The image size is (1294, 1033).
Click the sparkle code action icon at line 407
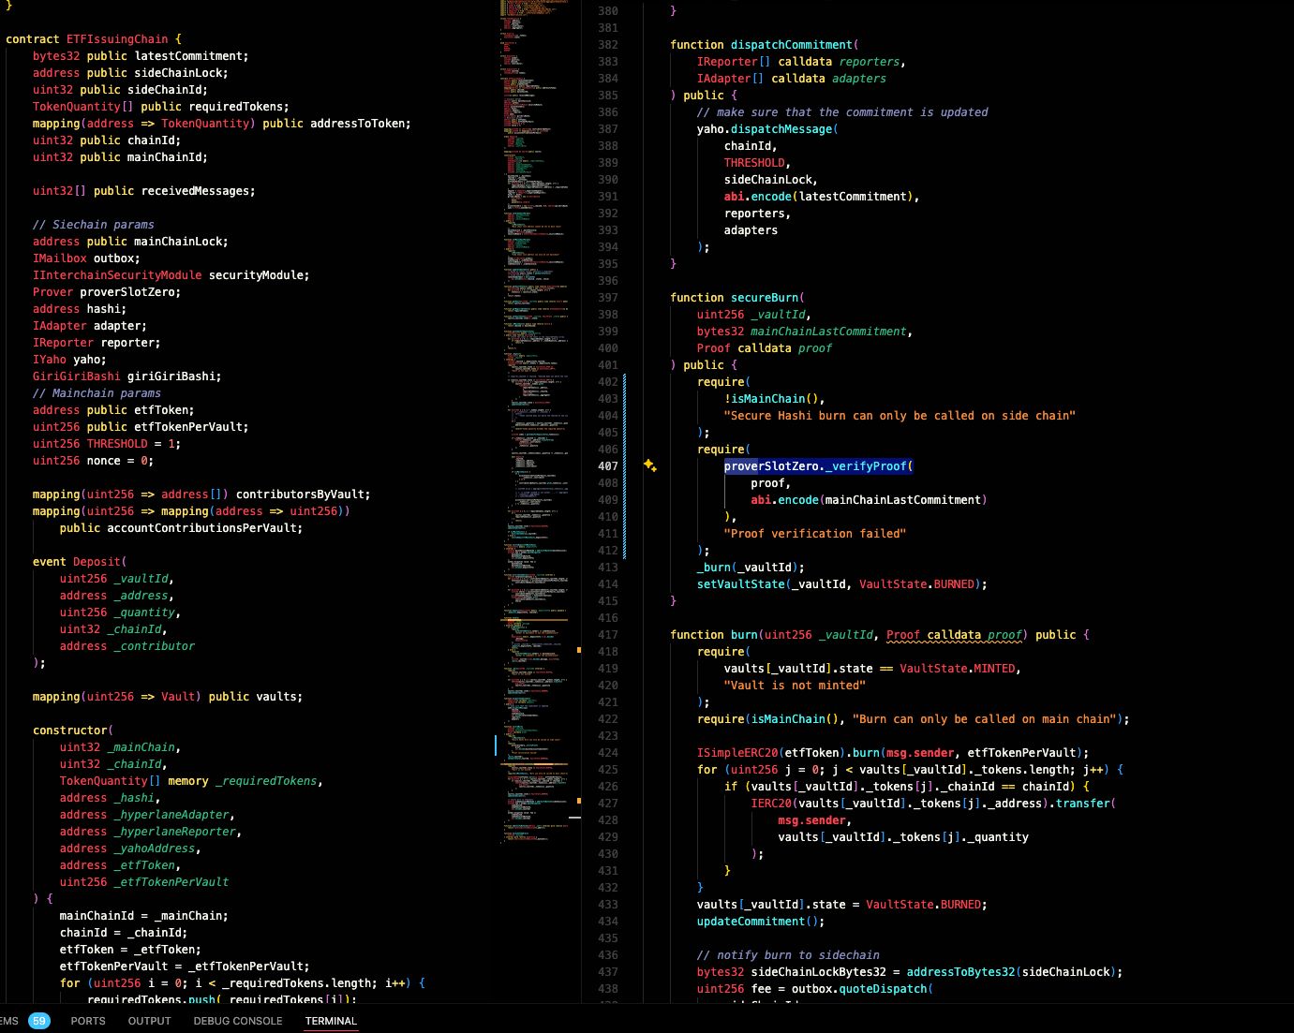click(650, 465)
